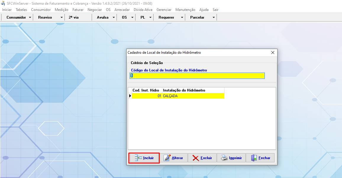Open the Parcelar dropdown arrow

click(214, 17)
